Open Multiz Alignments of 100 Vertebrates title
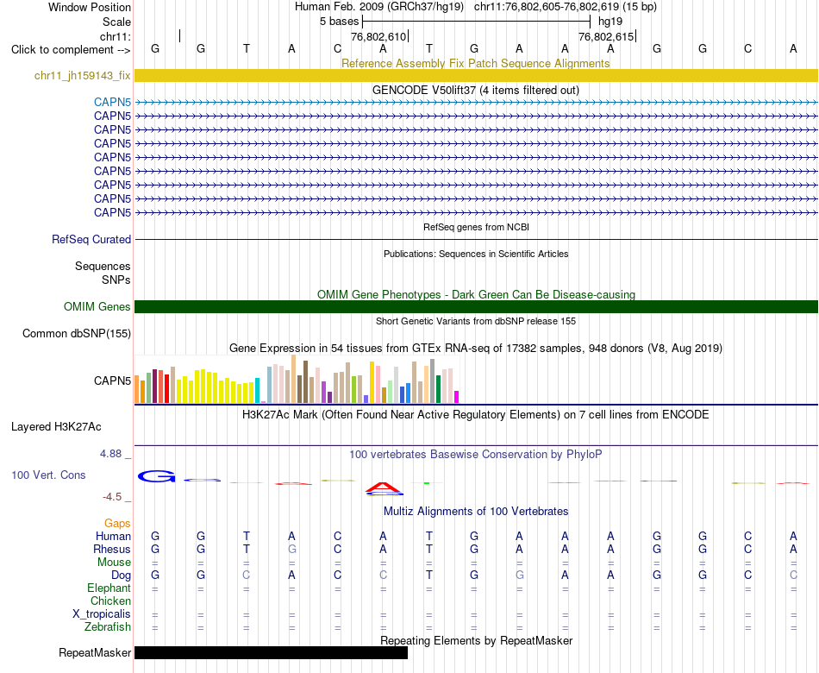The image size is (819, 673). point(476,512)
